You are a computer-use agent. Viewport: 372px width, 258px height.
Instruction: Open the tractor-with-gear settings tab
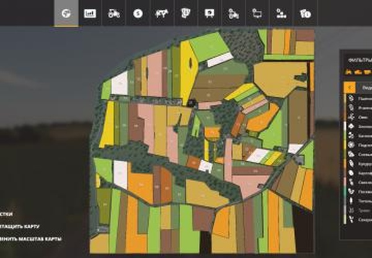[234, 13]
